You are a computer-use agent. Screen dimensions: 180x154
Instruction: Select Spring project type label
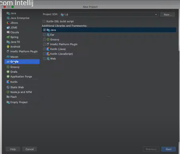click(x=14, y=37)
